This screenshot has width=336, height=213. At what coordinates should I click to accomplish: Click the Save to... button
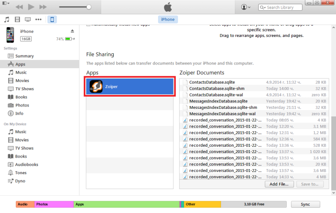310,184
